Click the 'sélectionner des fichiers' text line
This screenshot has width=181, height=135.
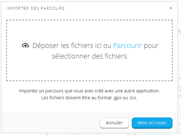pos(89,56)
